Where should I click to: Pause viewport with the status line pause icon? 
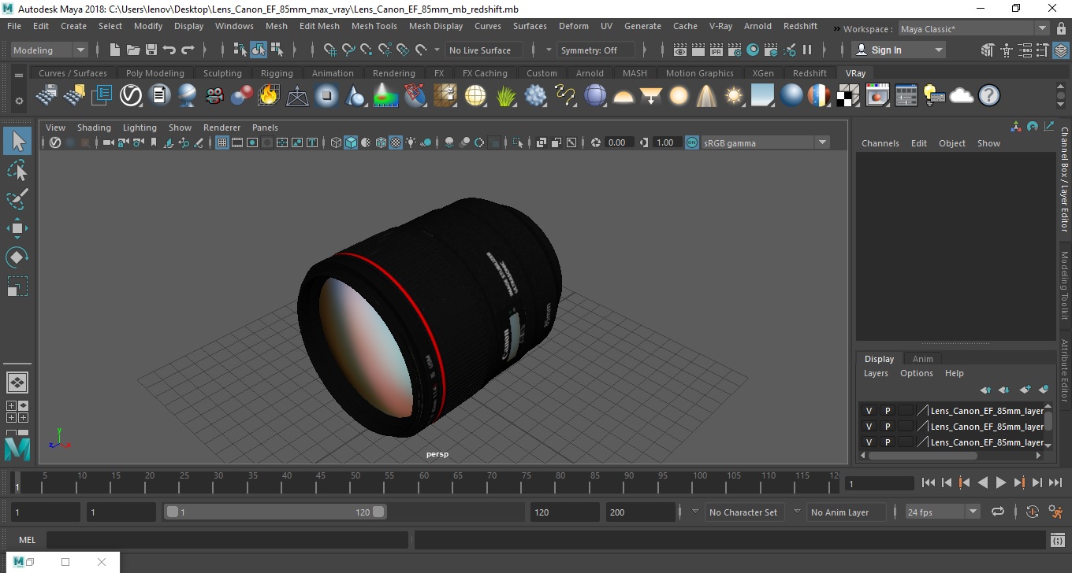[807, 50]
